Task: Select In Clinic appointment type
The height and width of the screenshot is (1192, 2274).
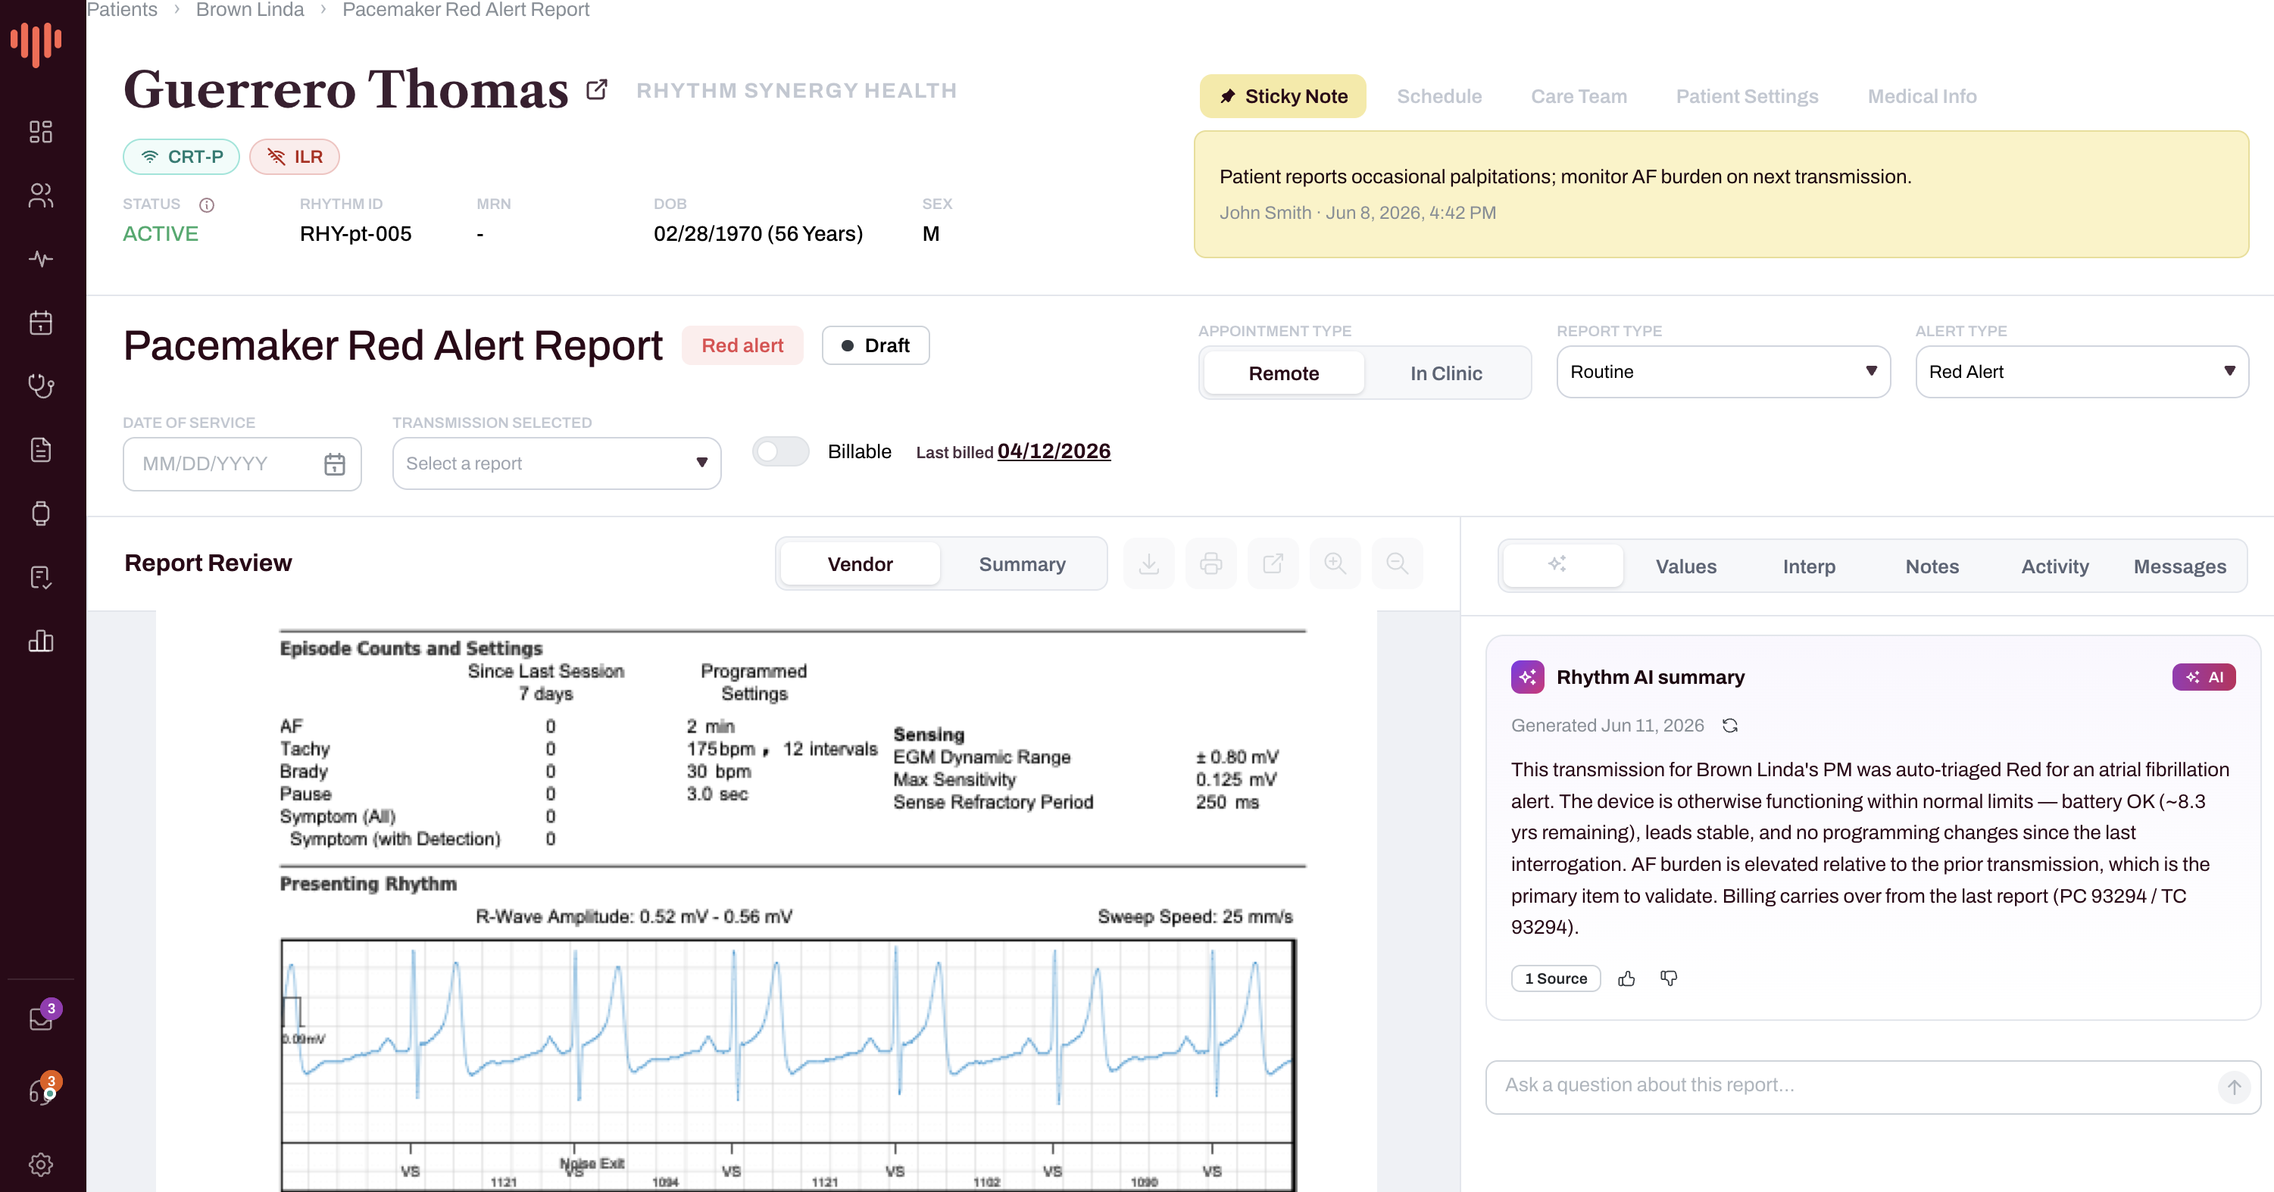Action: [1446, 373]
